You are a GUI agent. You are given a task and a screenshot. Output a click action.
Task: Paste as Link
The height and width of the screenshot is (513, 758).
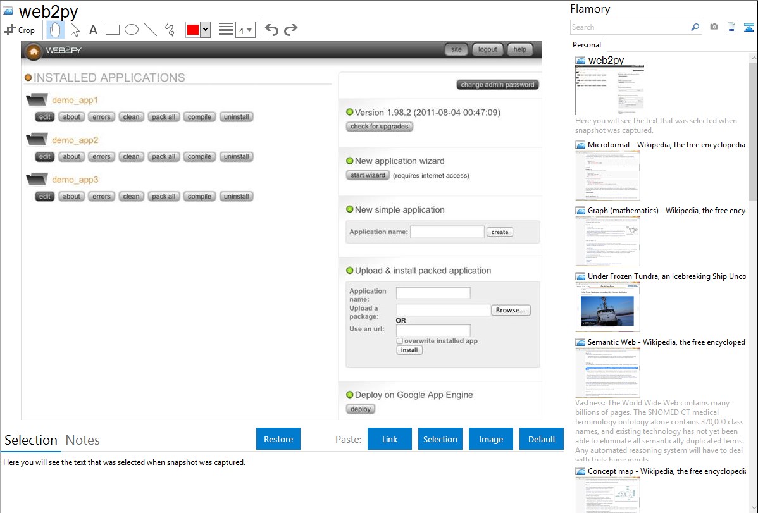390,439
